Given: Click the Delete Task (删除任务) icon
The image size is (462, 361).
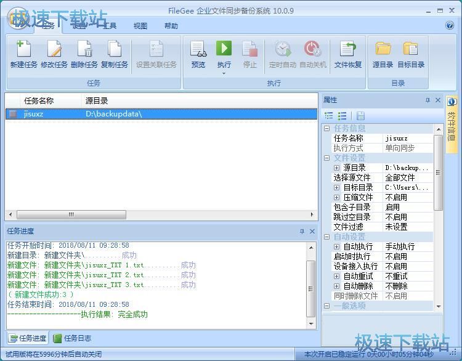Looking at the screenshot, I should [x=84, y=49].
